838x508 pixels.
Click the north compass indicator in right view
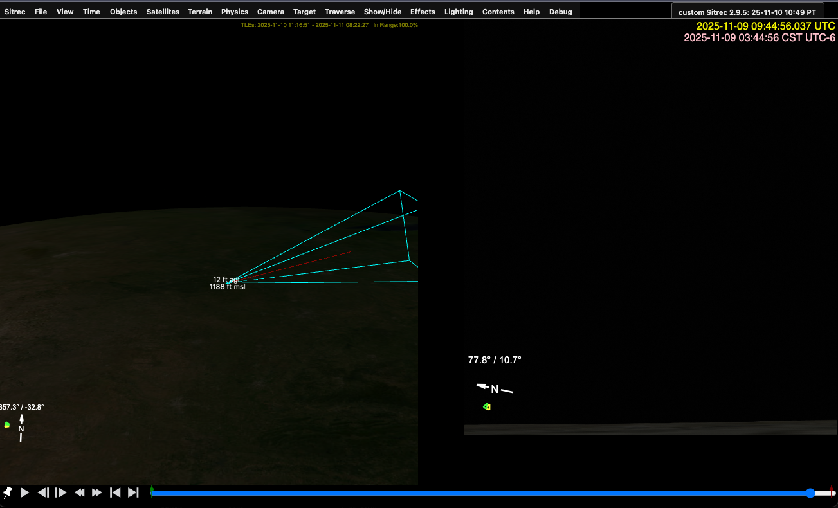[494, 389]
